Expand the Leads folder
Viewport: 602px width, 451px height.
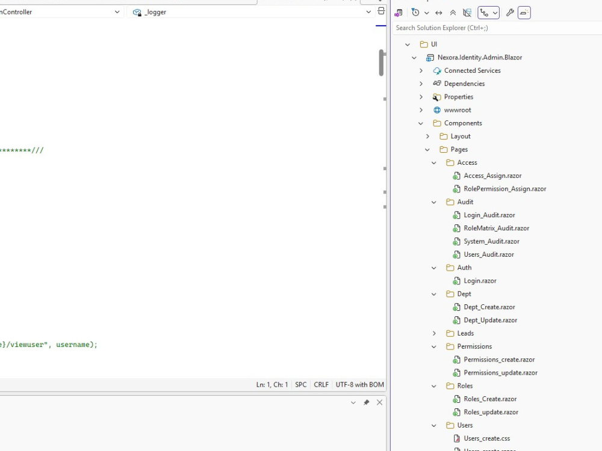(x=434, y=333)
